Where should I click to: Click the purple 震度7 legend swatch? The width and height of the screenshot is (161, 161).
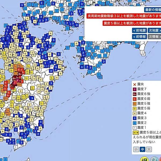135,89
